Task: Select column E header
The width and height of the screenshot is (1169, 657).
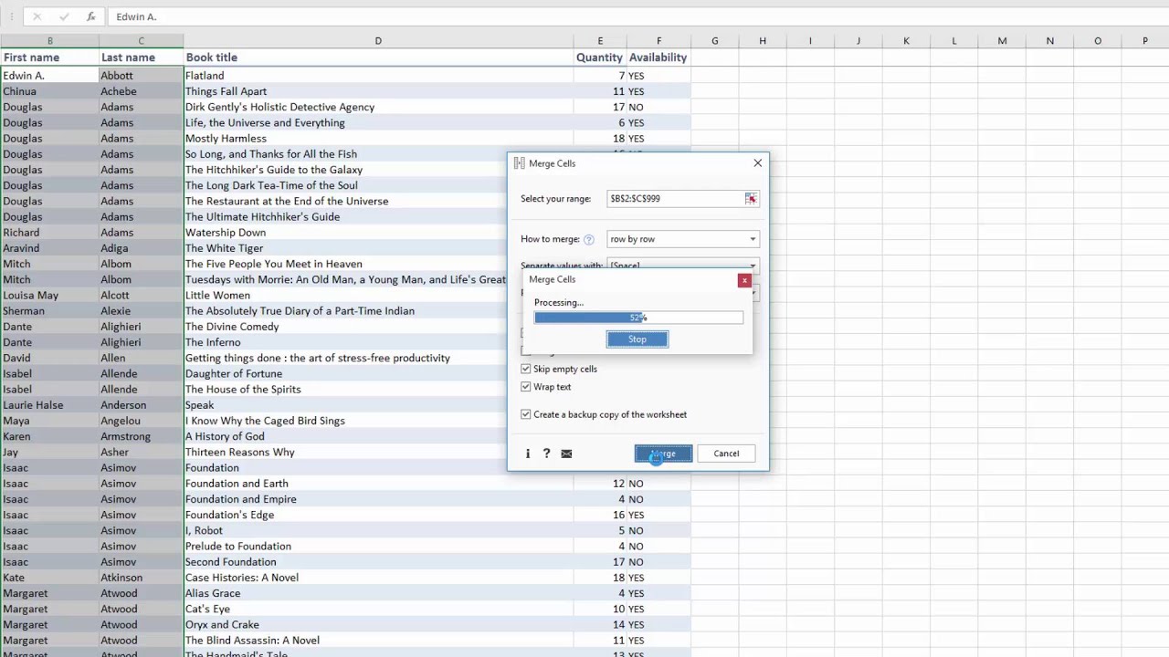Action: 600,40
